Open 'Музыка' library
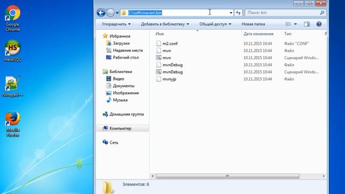The height and width of the screenshot is (194, 345). point(120,100)
